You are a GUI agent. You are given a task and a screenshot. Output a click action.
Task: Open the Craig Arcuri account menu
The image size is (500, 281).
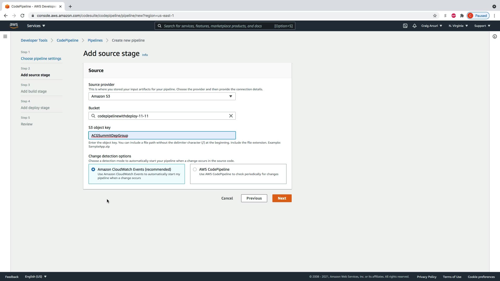tap(432, 26)
